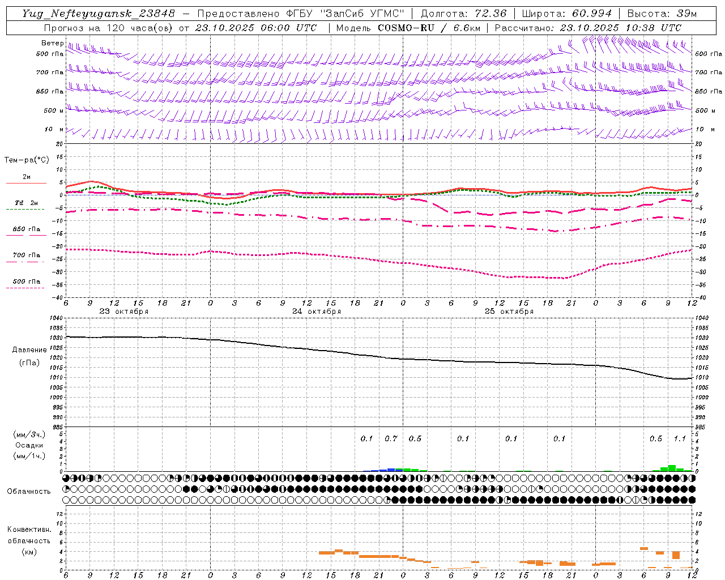Click the 25 октября date label
This screenshot has width=725, height=580.
coord(509,312)
